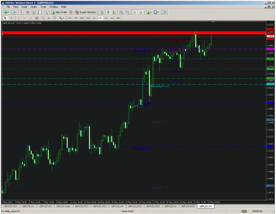This screenshot has width=276, height=214.
Task: Click the New Order button
Action: [x=59, y=12]
